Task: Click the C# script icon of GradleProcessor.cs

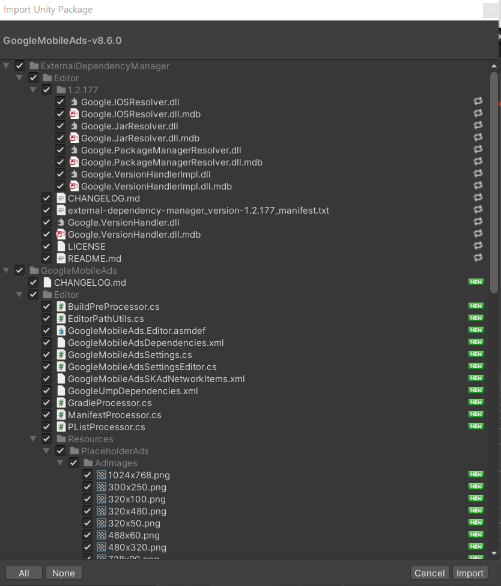Action: pyautogui.click(x=61, y=403)
